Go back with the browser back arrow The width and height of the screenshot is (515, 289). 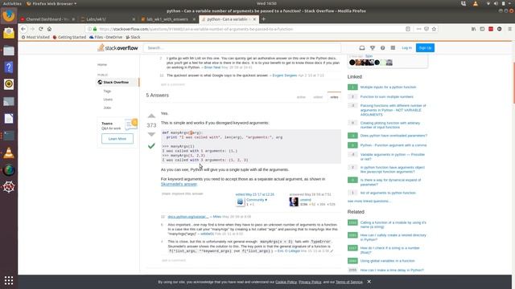[23, 29]
